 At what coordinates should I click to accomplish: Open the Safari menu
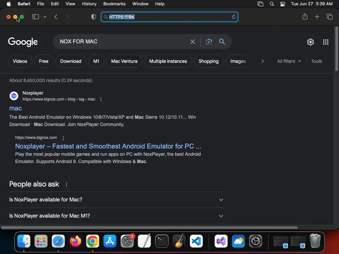pyautogui.click(x=24, y=4)
